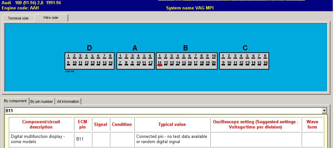Click the Typical value column header

[x=172, y=124]
